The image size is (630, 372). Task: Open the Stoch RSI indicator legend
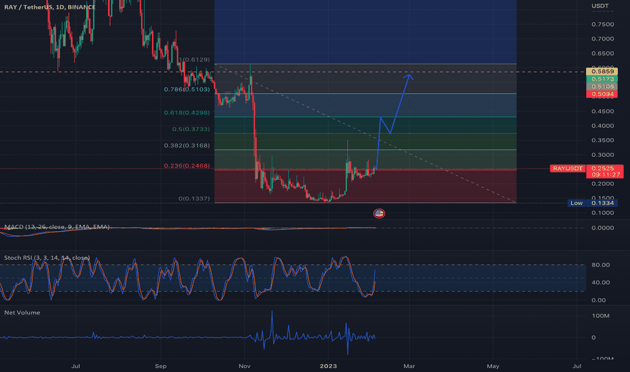click(x=47, y=258)
